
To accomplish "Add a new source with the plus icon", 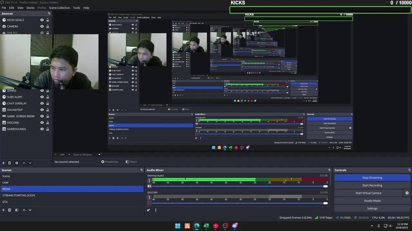I will pos(4,163).
